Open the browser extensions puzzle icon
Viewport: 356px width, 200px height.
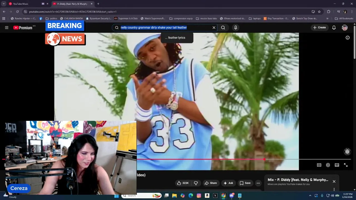point(328,12)
